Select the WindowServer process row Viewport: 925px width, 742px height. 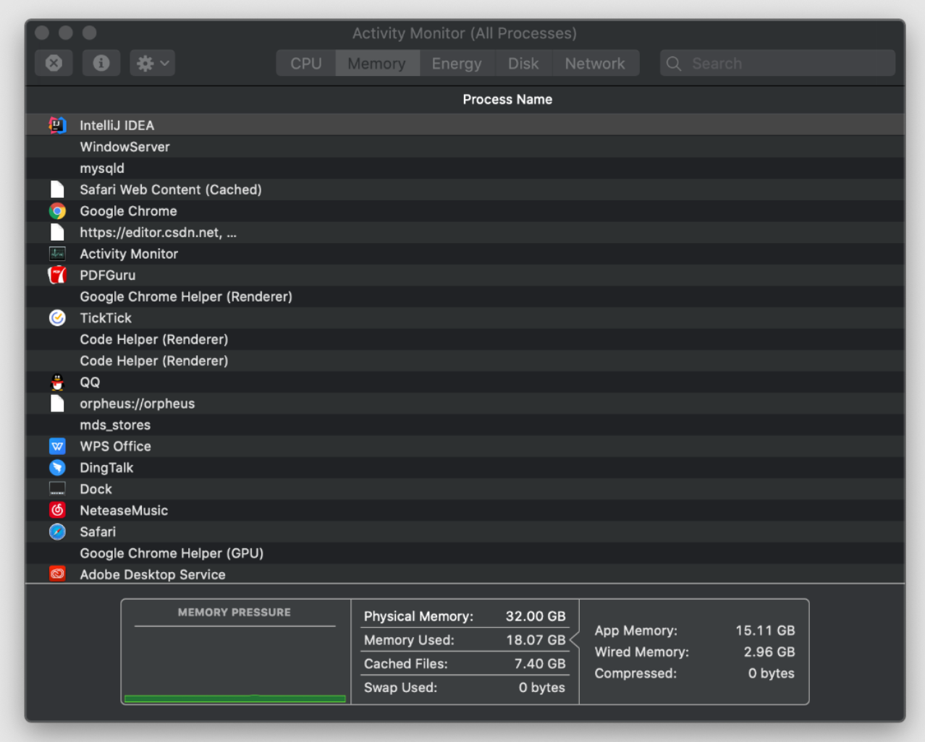click(x=465, y=147)
